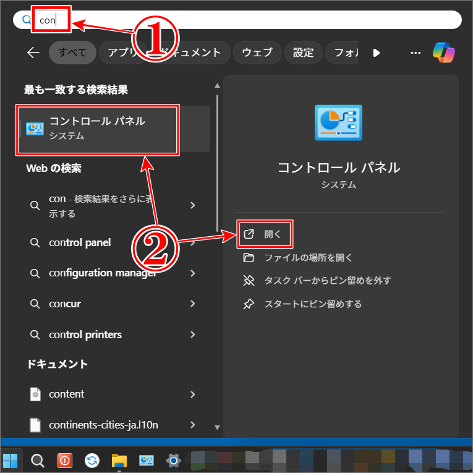Expand chevron next to continents-cities-ja.l10n

(193, 425)
